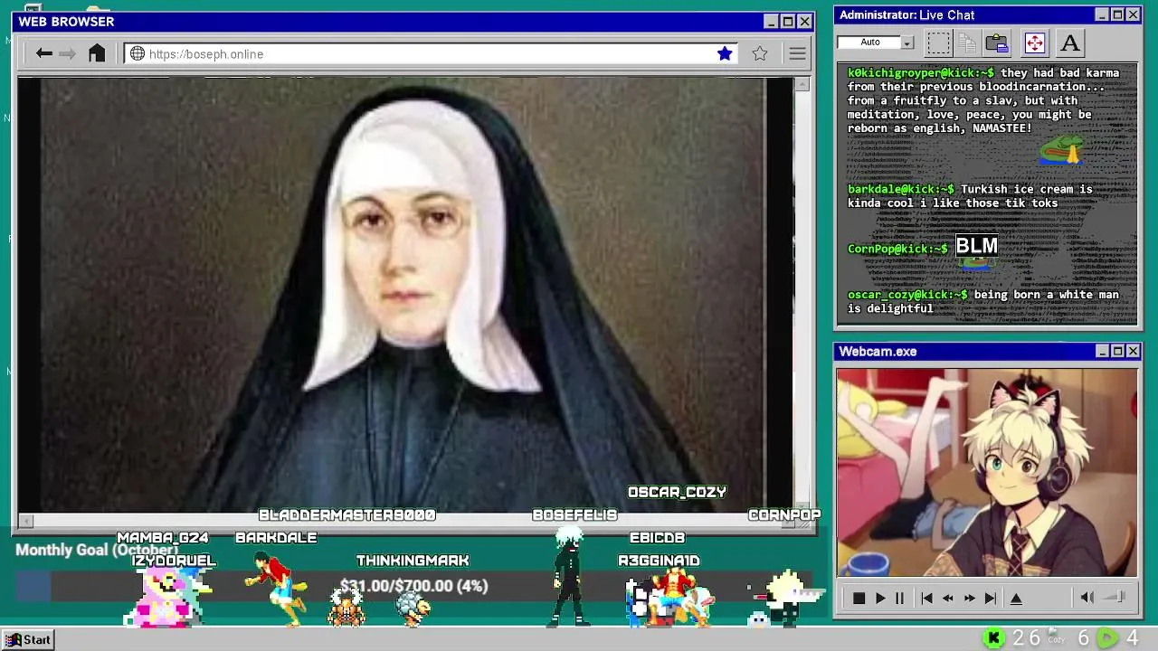
Task: Click the R3GGINA1D name label
Action: (x=659, y=561)
